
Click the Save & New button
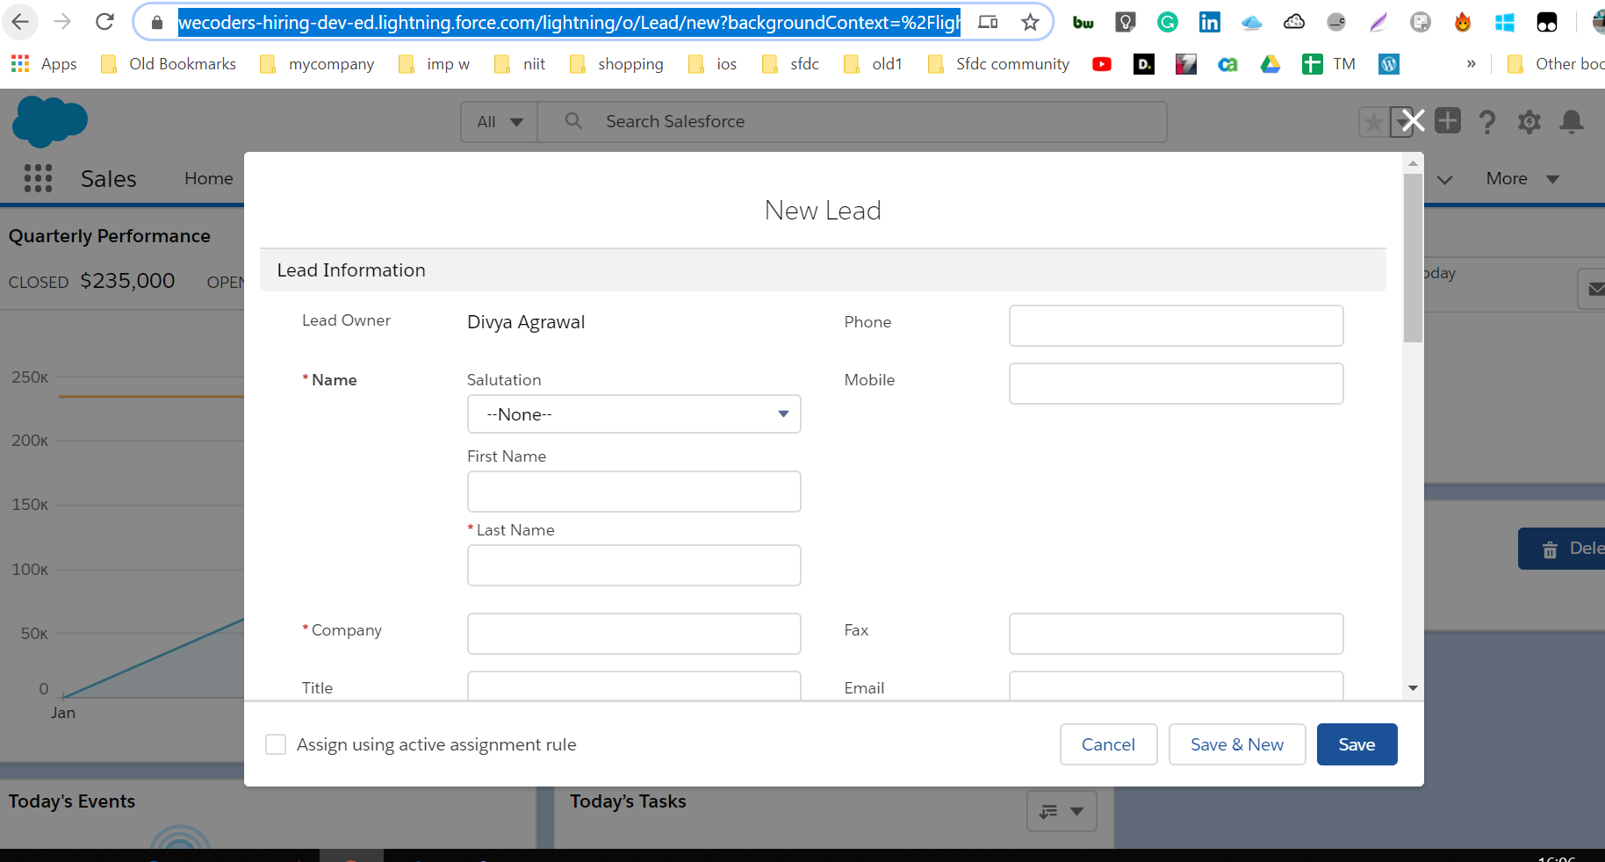coord(1236,744)
